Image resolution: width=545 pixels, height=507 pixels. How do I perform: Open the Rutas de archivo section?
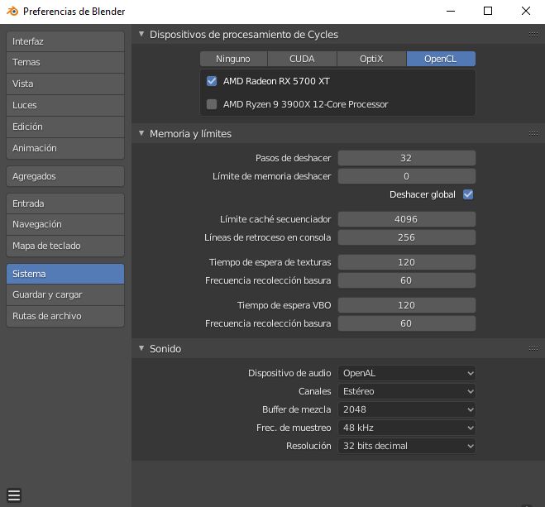tap(65, 316)
